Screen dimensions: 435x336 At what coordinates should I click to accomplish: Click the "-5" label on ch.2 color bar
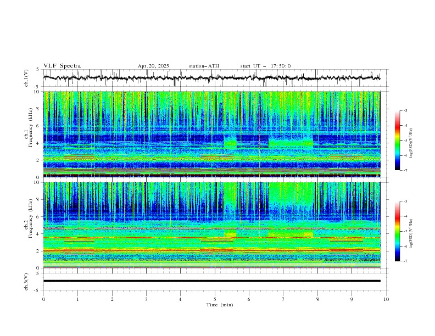pos(405,231)
